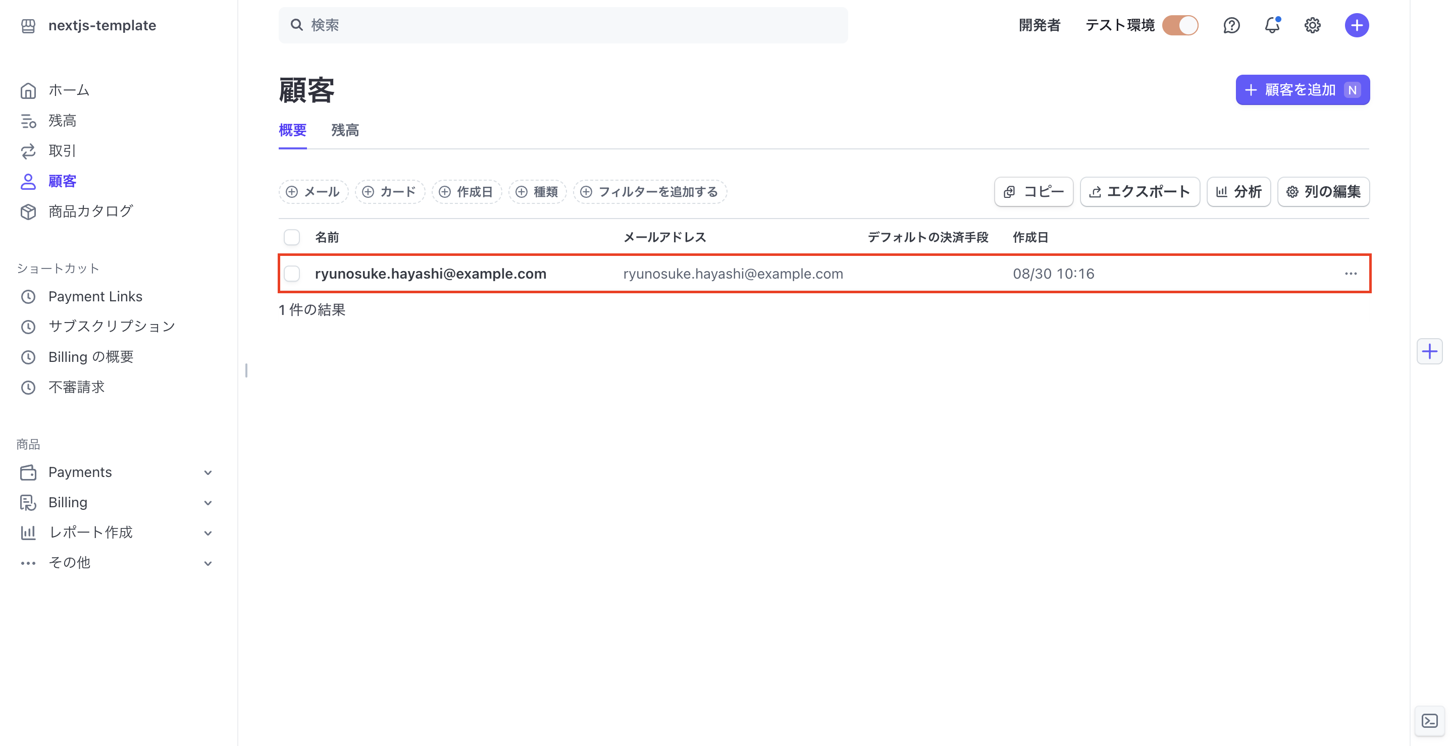The width and height of the screenshot is (1450, 746).
Task: Click the エクスポート button
Action: pyautogui.click(x=1140, y=192)
